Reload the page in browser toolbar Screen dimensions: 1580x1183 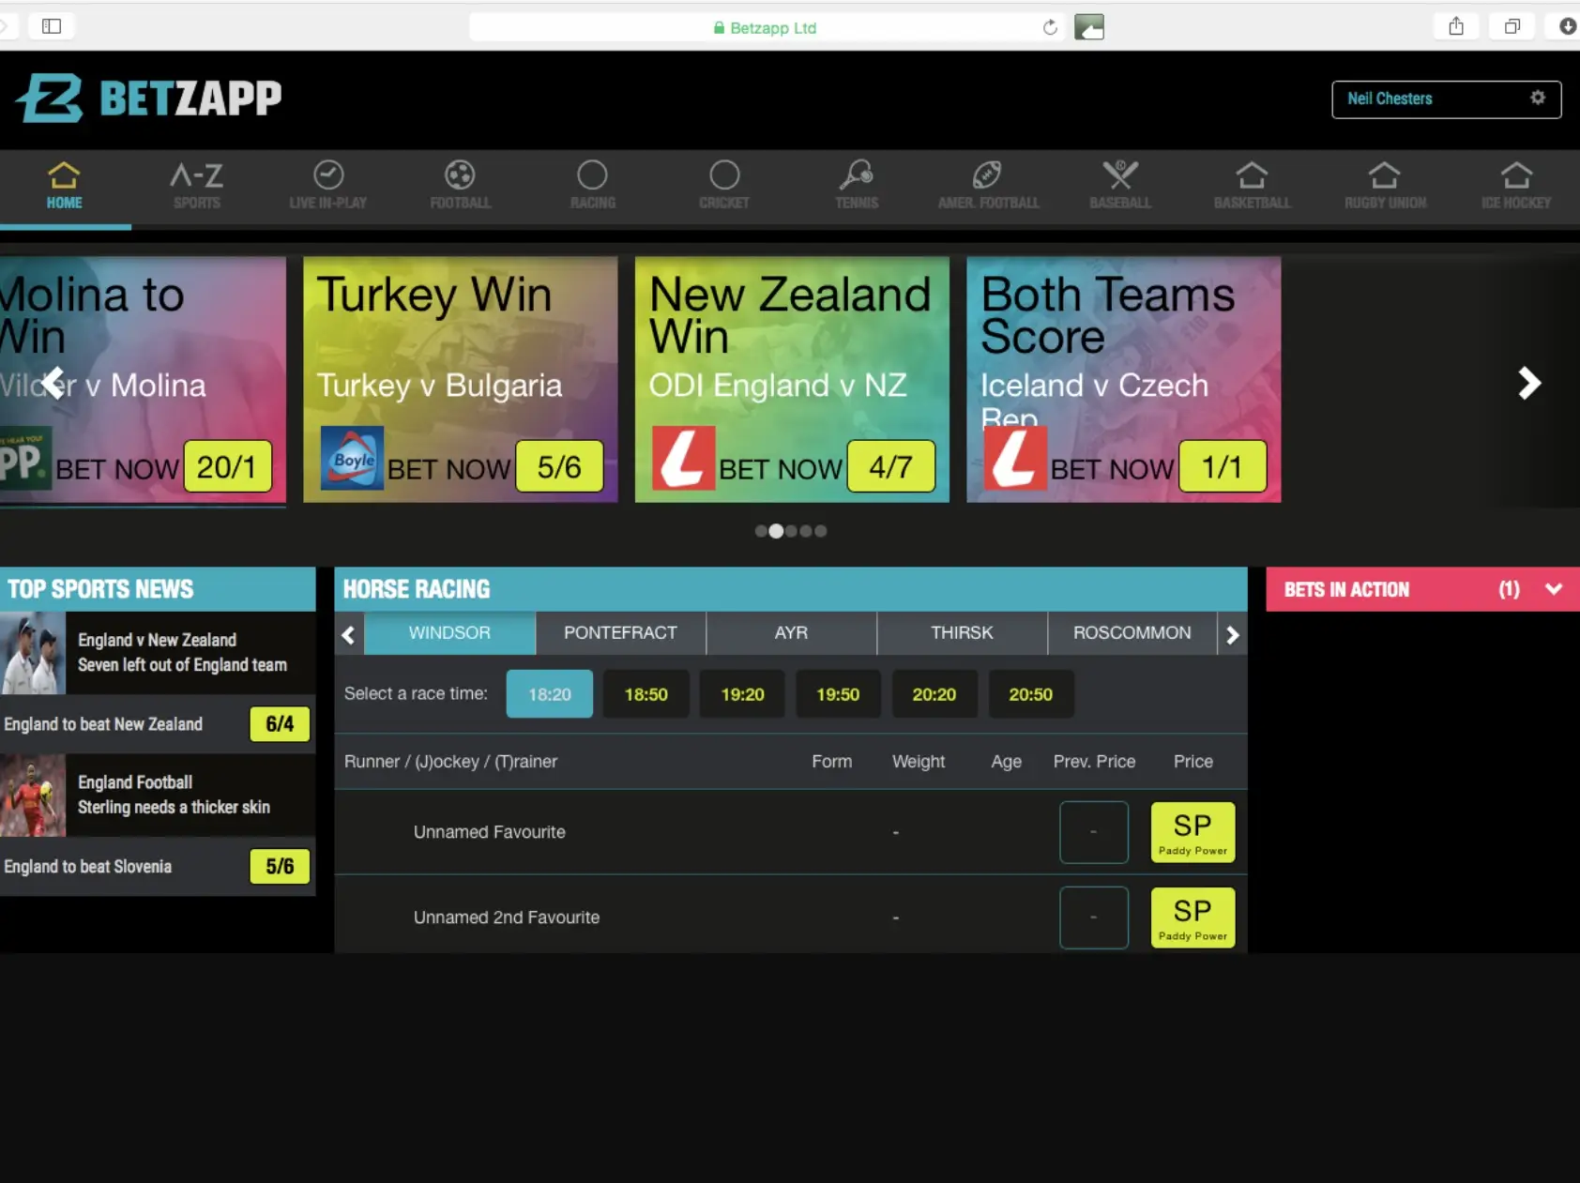click(1050, 27)
